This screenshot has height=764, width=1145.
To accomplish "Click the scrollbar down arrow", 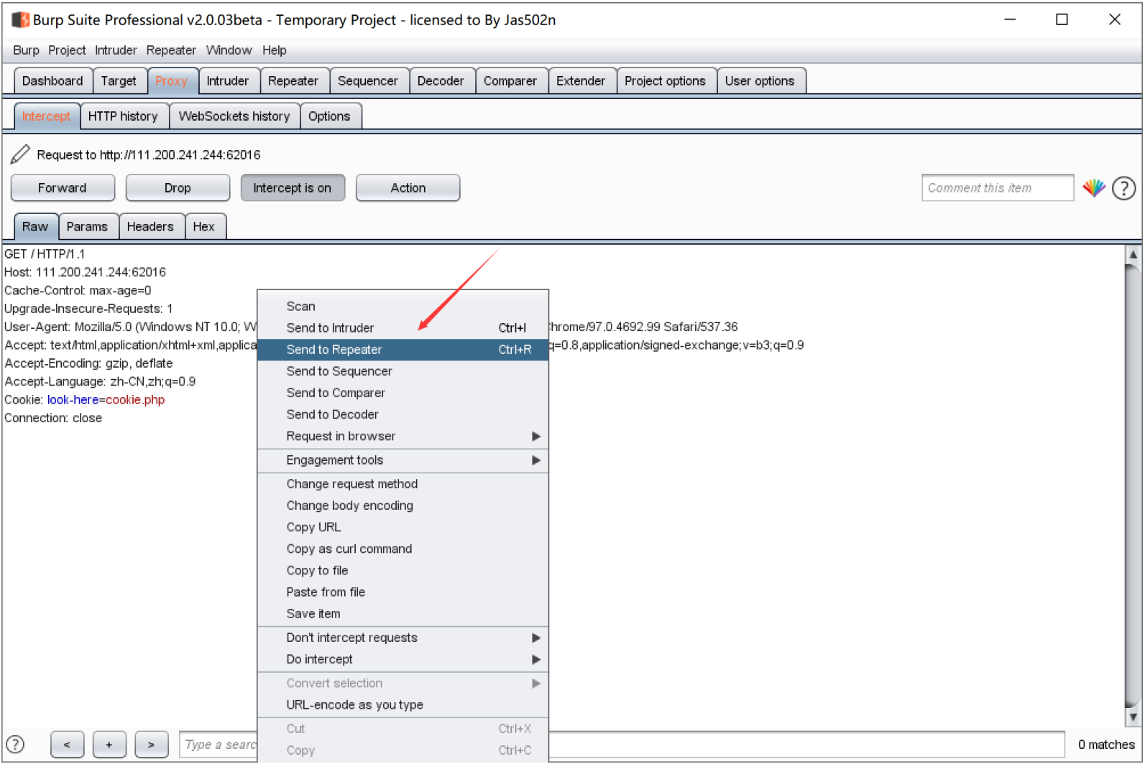I will click(1133, 717).
